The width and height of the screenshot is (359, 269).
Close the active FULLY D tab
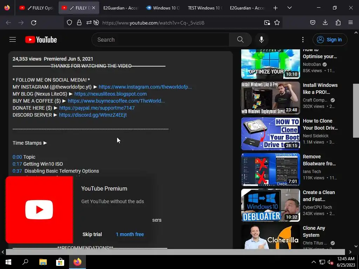(x=94, y=8)
